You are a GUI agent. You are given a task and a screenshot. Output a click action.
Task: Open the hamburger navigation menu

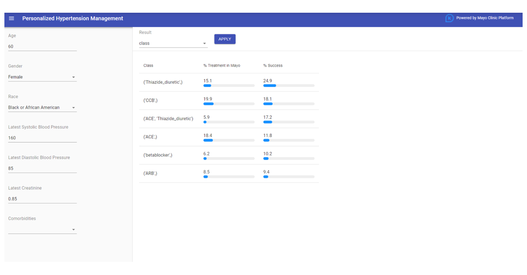(11, 18)
